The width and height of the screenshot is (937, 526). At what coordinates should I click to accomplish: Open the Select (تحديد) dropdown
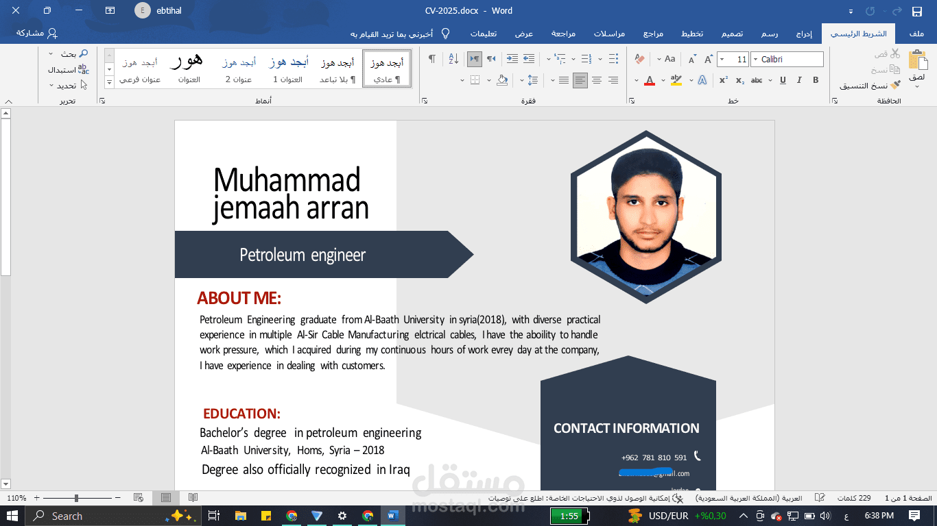(51, 86)
